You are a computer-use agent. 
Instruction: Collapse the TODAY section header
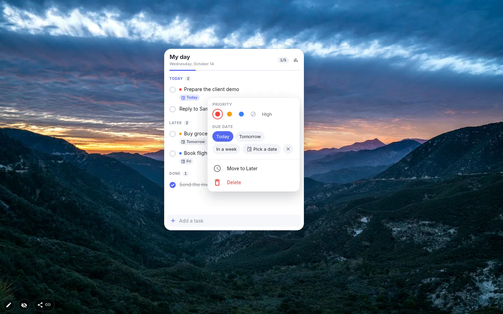(x=180, y=78)
